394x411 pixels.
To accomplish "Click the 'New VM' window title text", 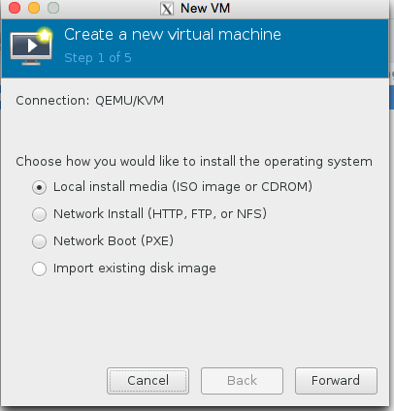I will (x=205, y=8).
